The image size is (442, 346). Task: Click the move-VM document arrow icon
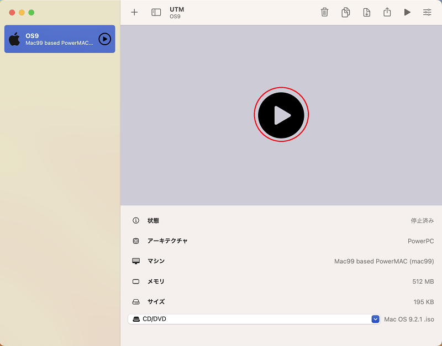click(366, 12)
